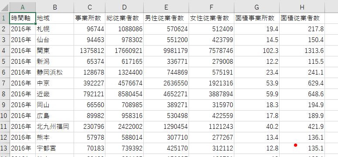Click the 地域 header cell
Image resolution: width=338 pixels, height=157 pixels.
click(x=55, y=18)
